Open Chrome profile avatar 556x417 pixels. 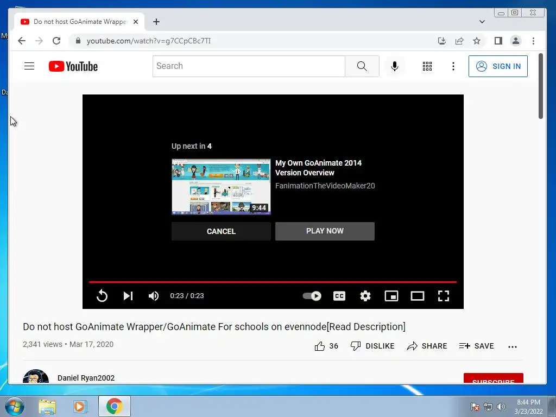516,41
